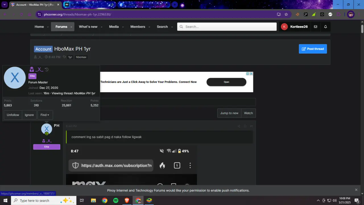The width and height of the screenshot is (364, 205).
Task: Click the bookmark icon on the post
Action: click(245, 126)
